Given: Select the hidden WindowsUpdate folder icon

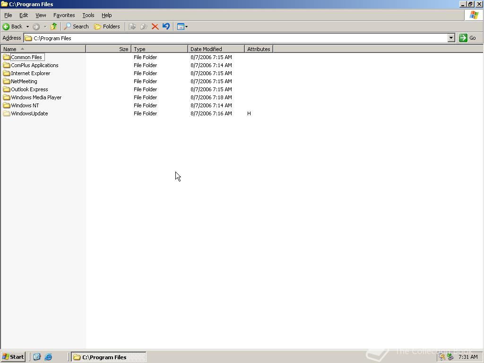Looking at the screenshot, I should point(7,113).
